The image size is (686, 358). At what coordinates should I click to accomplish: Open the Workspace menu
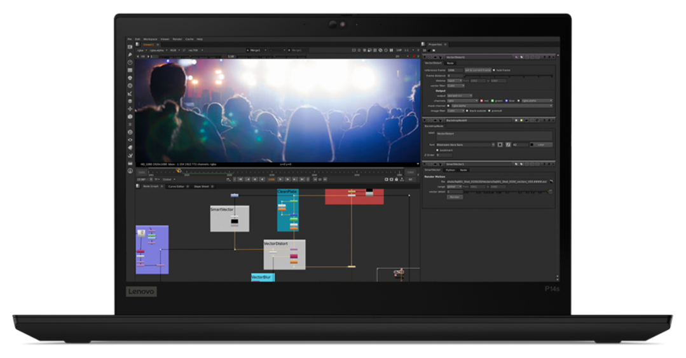(x=150, y=39)
